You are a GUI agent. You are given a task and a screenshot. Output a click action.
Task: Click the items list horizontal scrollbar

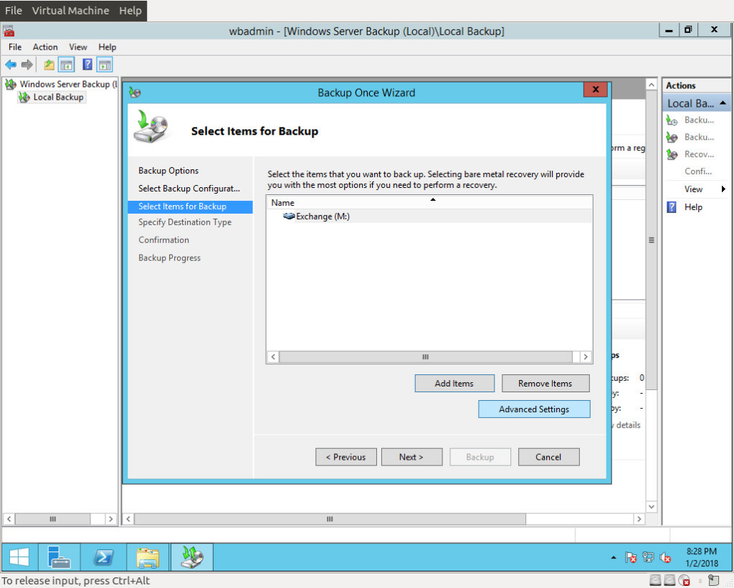coord(429,356)
